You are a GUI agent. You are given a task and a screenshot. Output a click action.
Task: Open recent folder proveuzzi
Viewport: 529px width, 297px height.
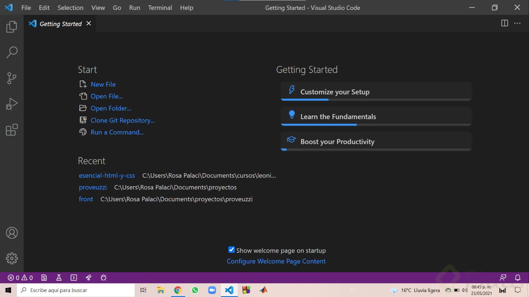[x=93, y=187]
